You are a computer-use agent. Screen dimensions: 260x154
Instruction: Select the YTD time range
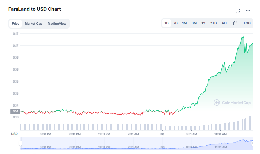(x=213, y=23)
